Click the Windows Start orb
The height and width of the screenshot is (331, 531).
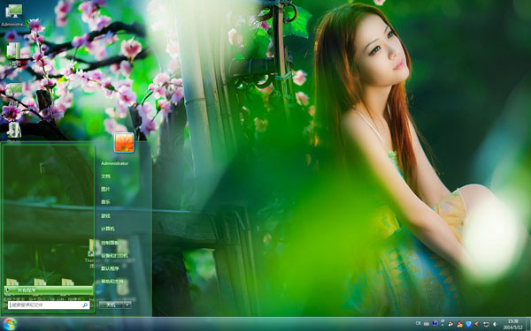10,324
